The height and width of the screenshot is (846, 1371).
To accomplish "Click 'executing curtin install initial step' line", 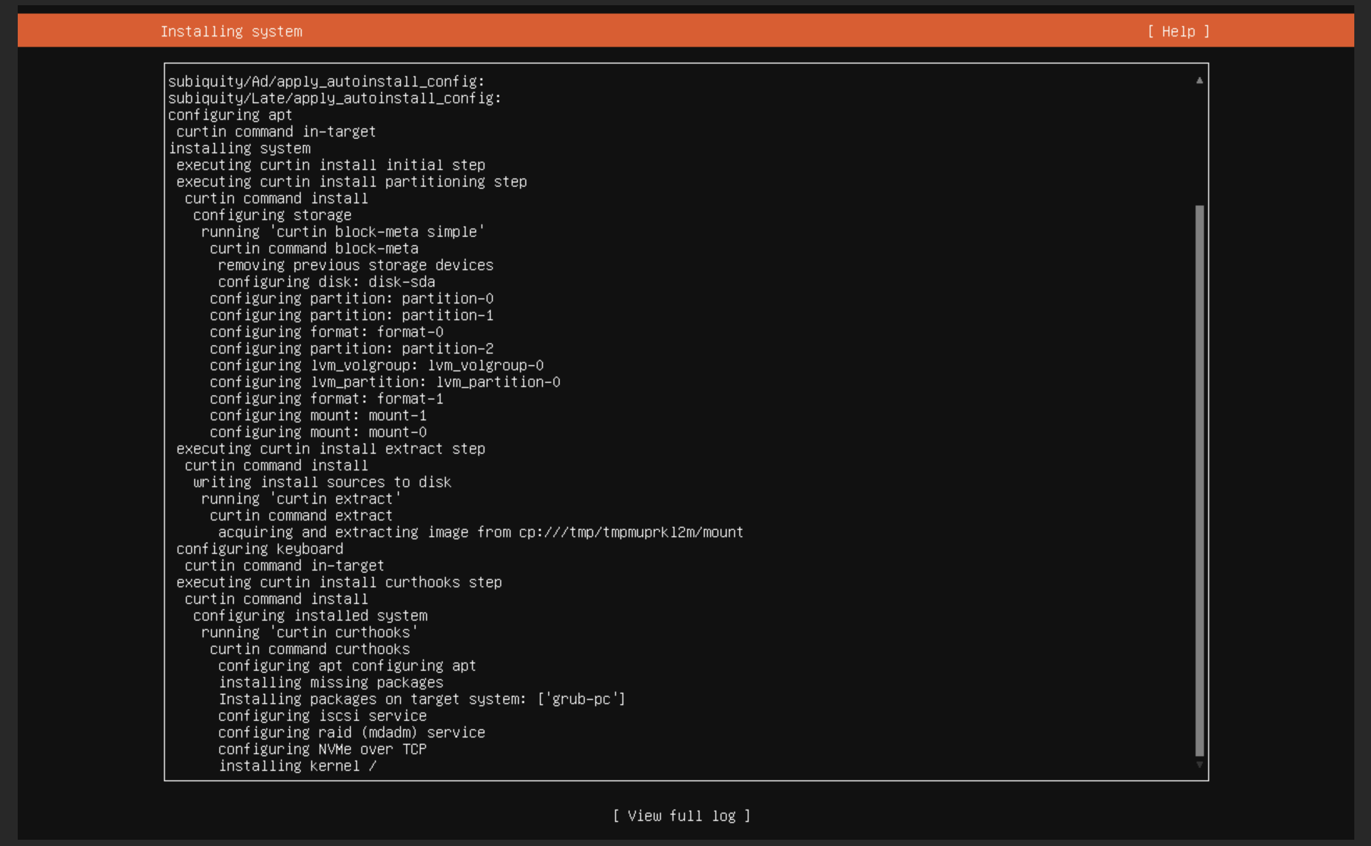I will pyautogui.click(x=330, y=165).
